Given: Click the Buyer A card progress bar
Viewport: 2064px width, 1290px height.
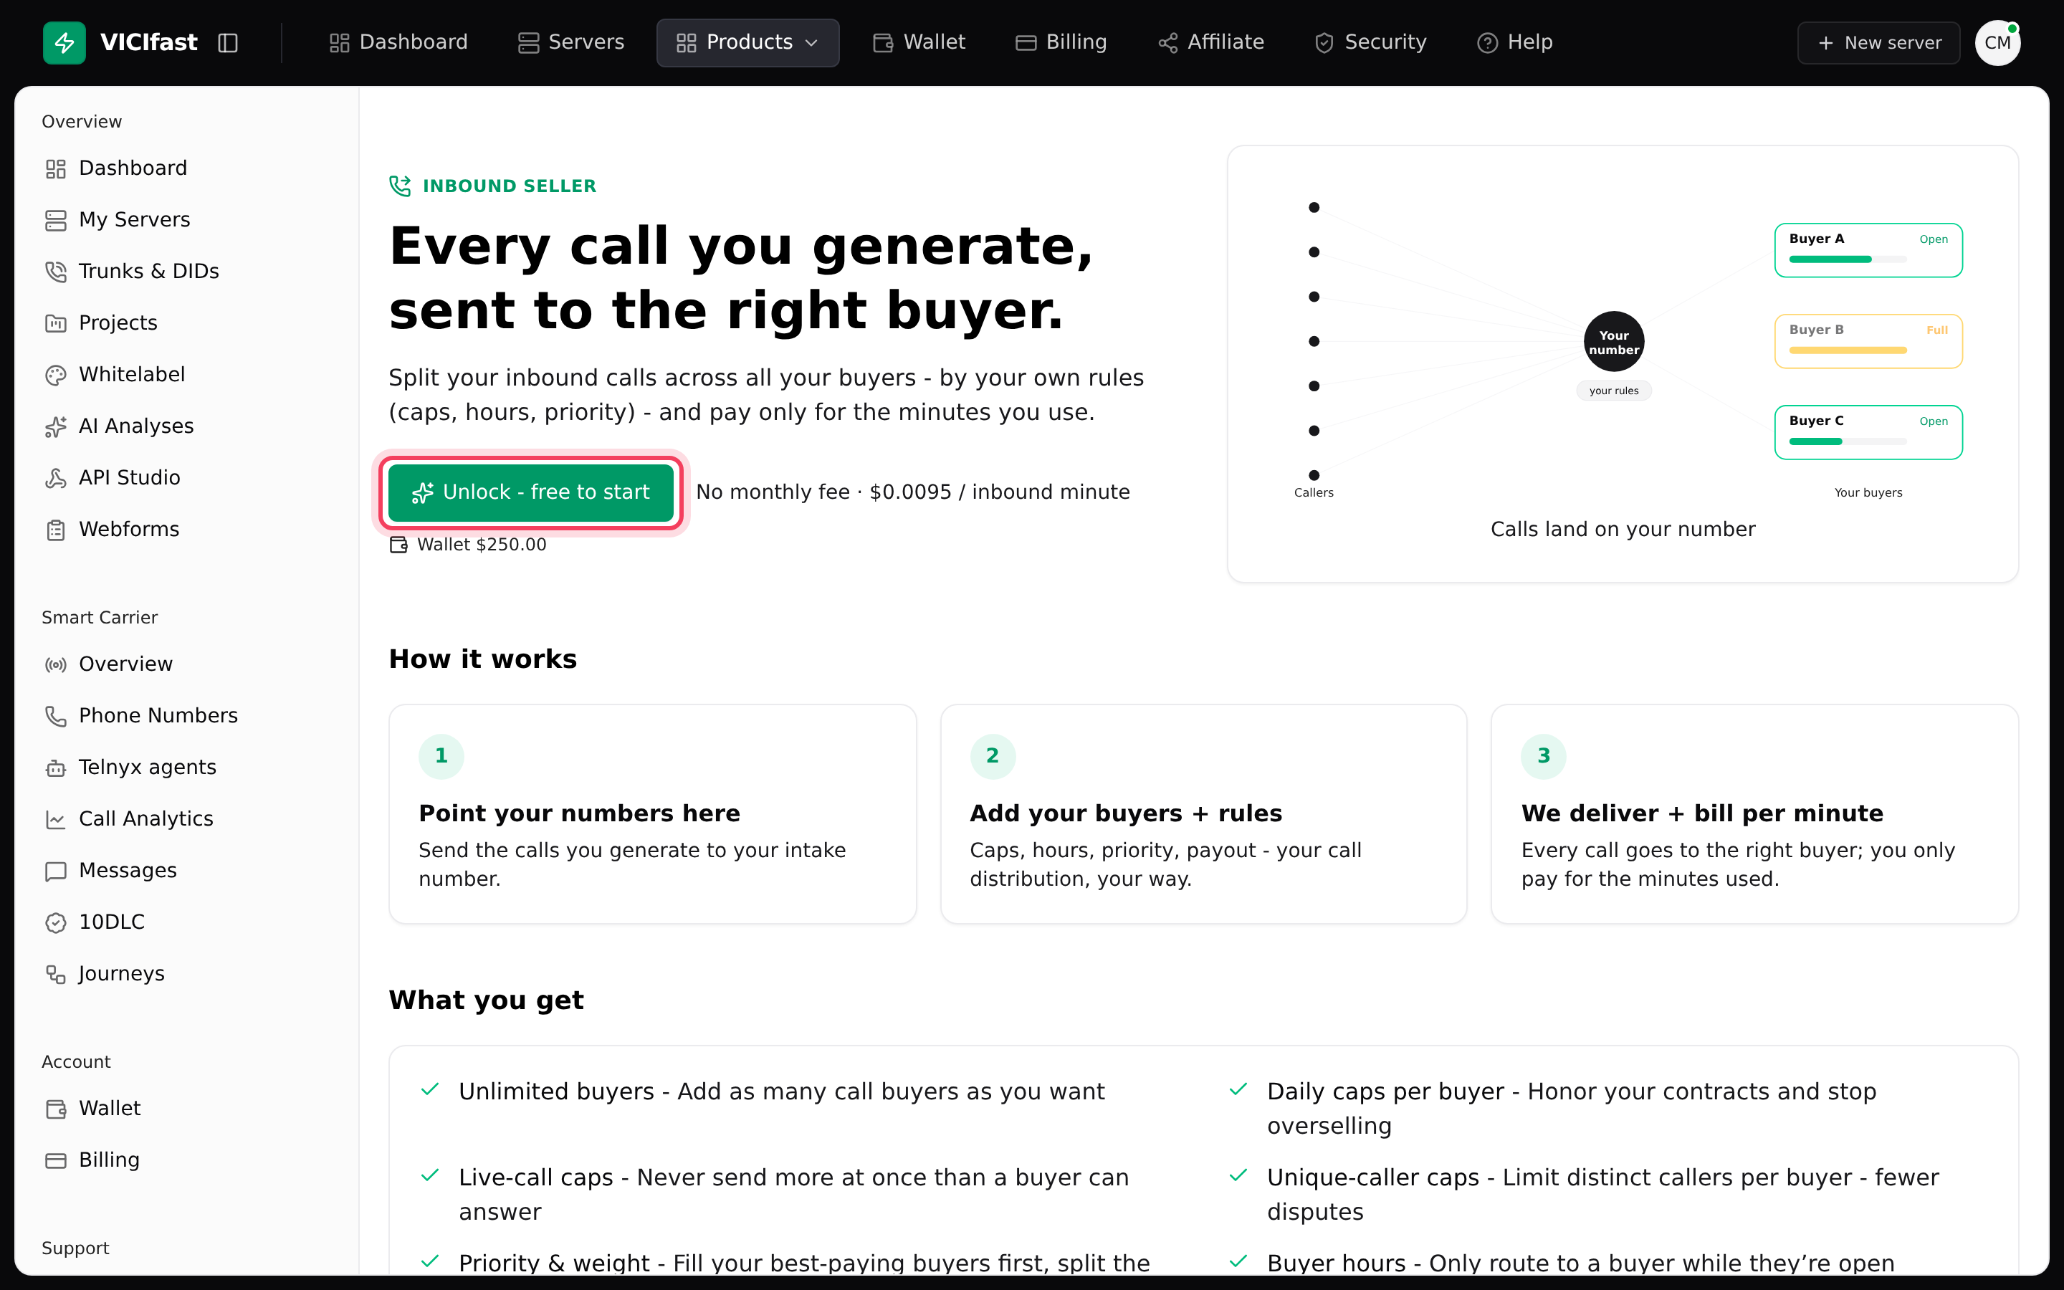Looking at the screenshot, I should click(x=1848, y=259).
